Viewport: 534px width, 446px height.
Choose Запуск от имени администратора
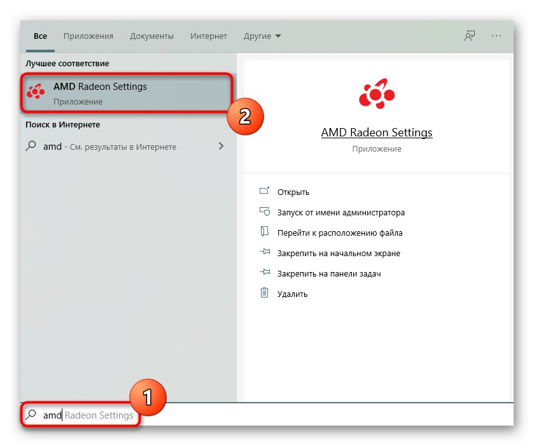click(341, 213)
